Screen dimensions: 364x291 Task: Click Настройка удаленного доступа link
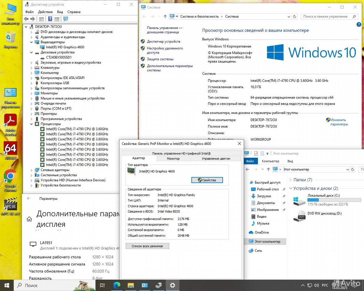pos(165,50)
